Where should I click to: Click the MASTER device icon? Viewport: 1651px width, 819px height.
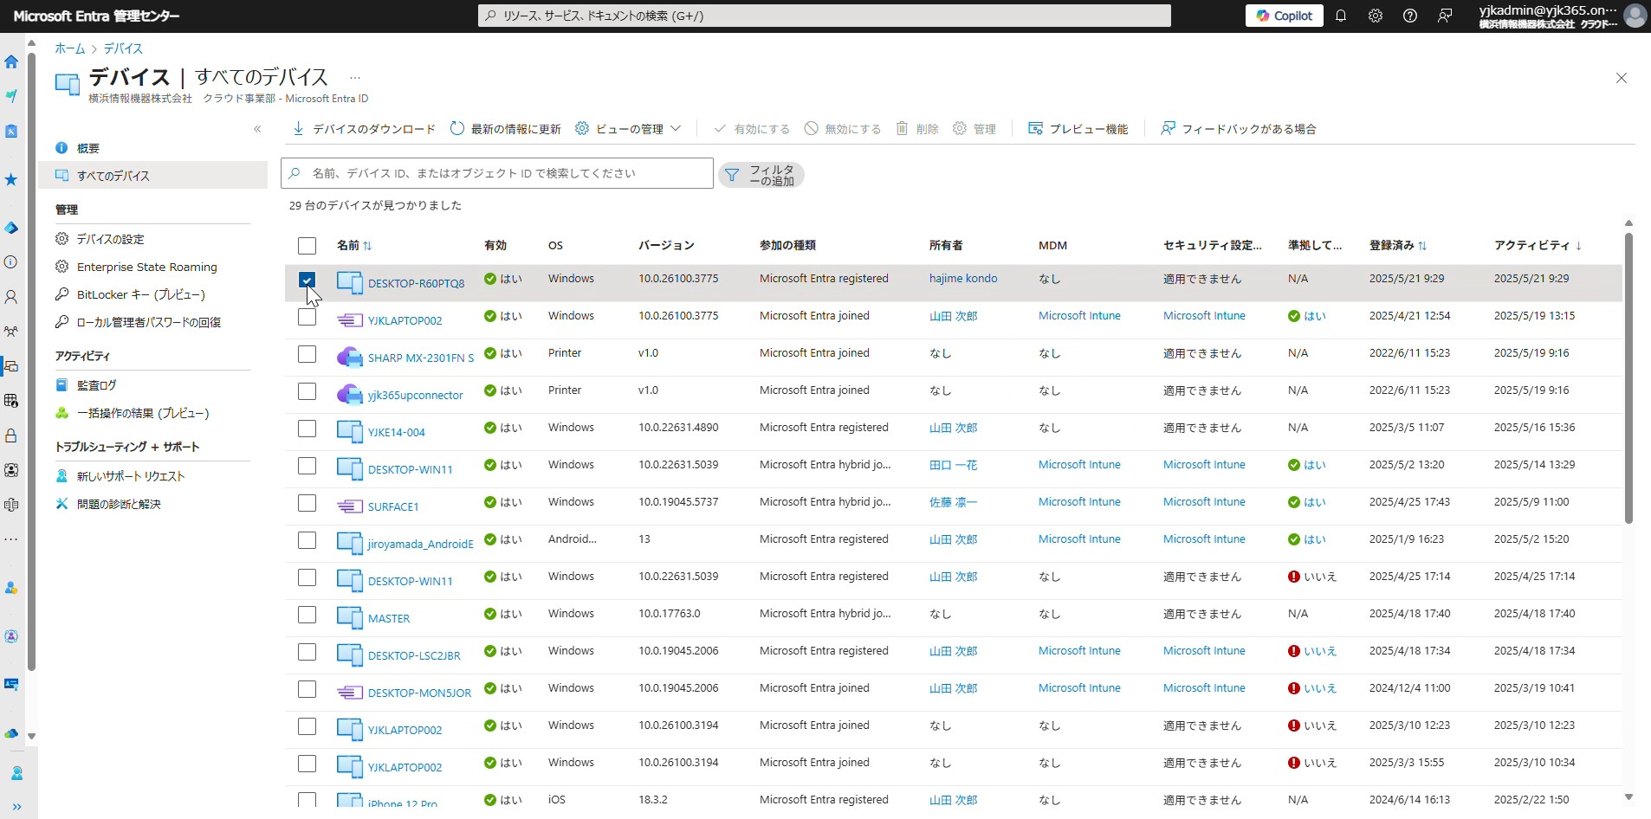349,617
